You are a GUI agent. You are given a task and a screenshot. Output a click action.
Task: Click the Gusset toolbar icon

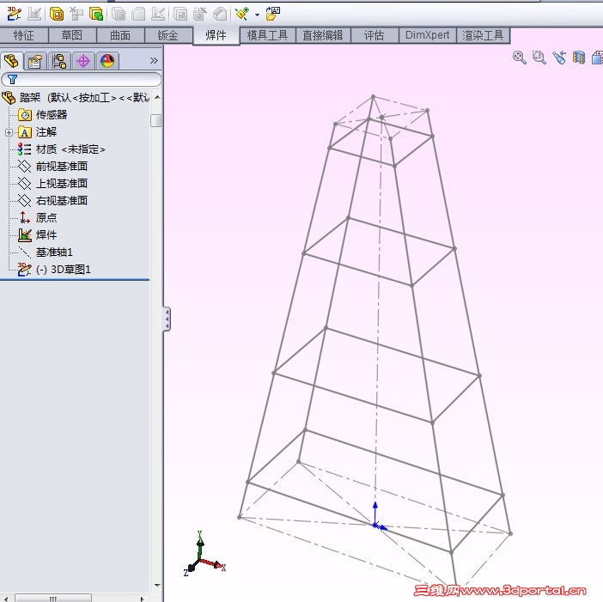138,15
